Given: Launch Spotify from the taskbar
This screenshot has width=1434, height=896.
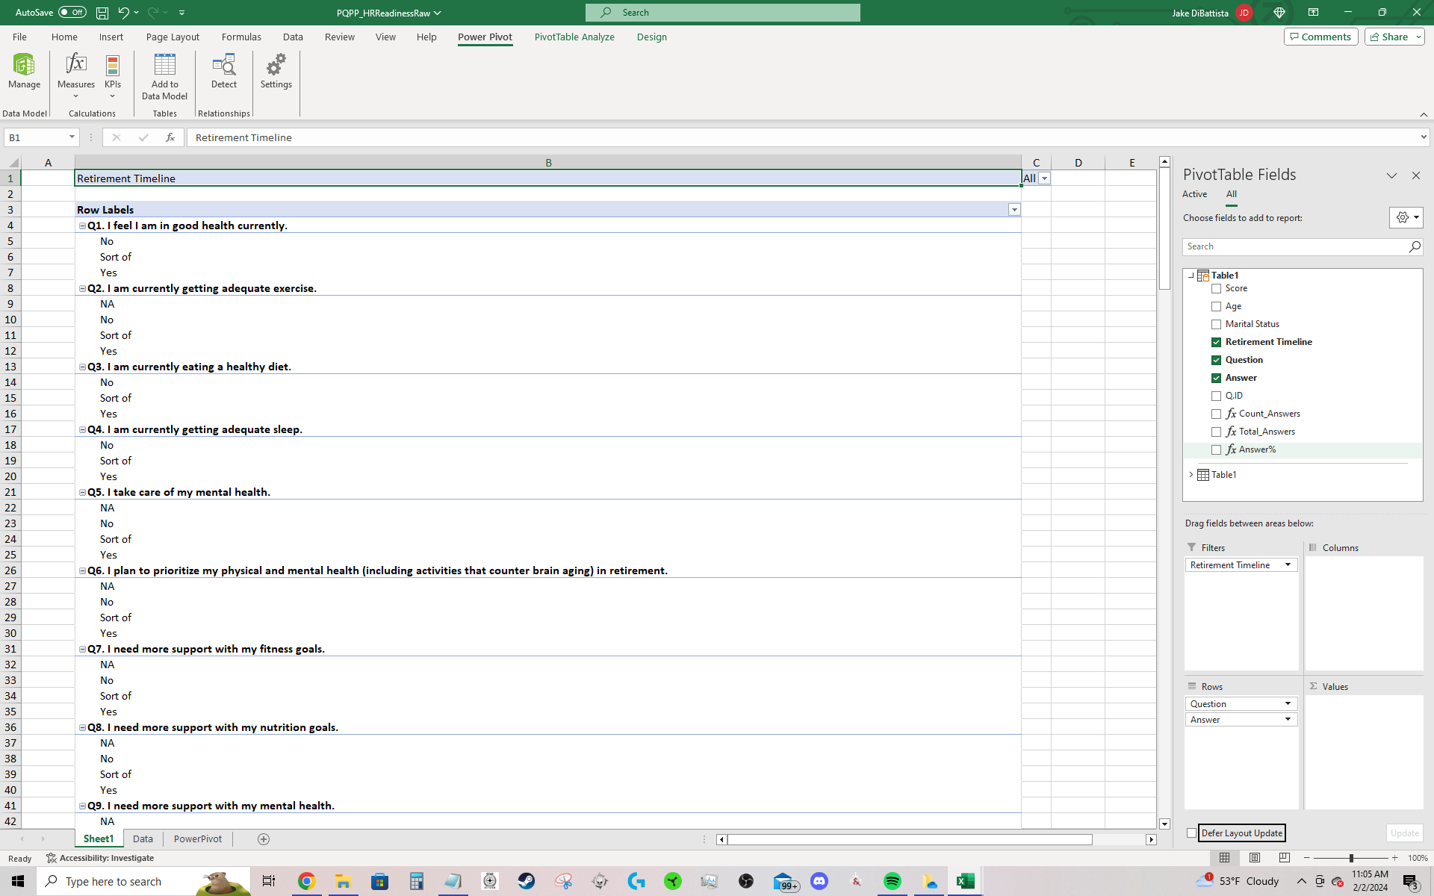Looking at the screenshot, I should (892, 881).
